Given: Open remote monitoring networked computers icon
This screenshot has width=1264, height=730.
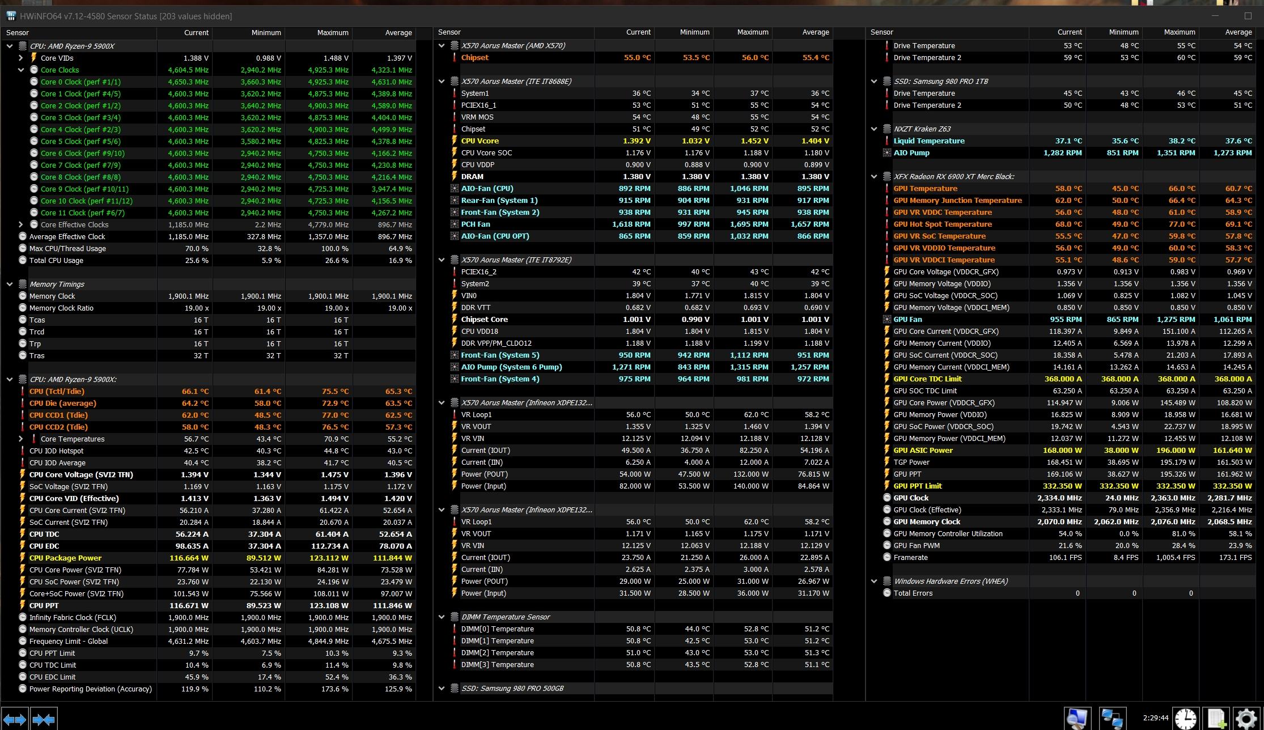Looking at the screenshot, I should (x=1112, y=719).
